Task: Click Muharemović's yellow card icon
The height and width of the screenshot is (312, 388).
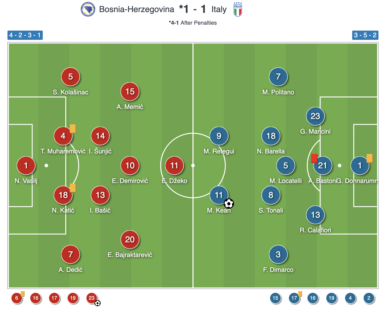Action: tap(73, 129)
